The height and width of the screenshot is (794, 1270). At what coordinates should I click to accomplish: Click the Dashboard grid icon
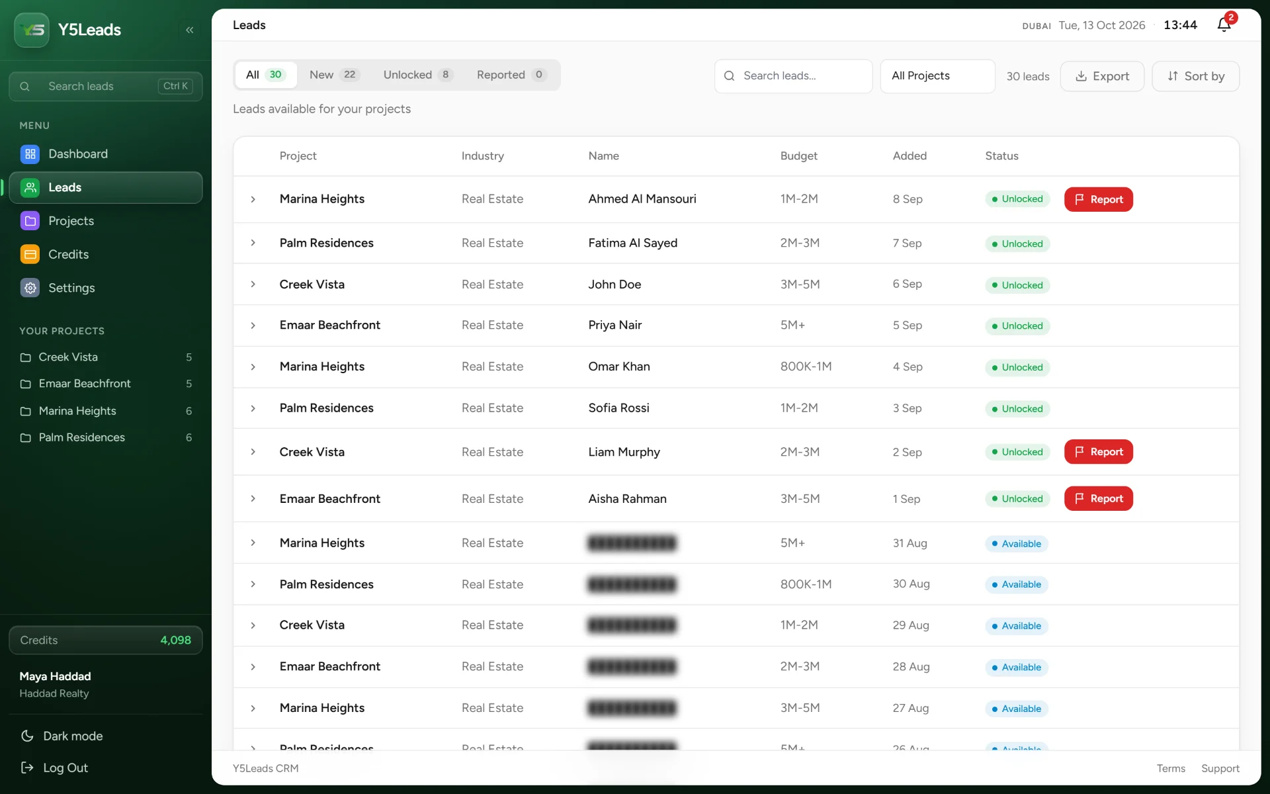(30, 154)
